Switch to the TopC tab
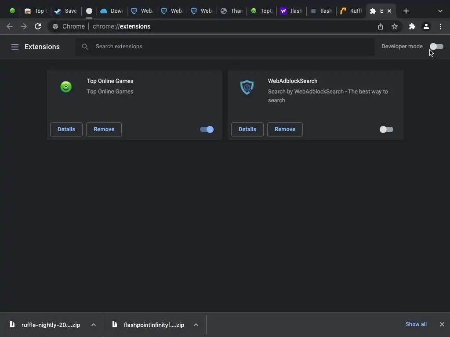 262,11
